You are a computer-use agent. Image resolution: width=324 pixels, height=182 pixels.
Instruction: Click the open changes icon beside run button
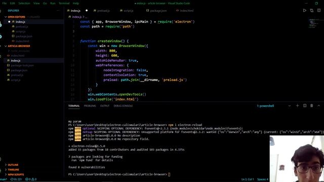click(312, 11)
